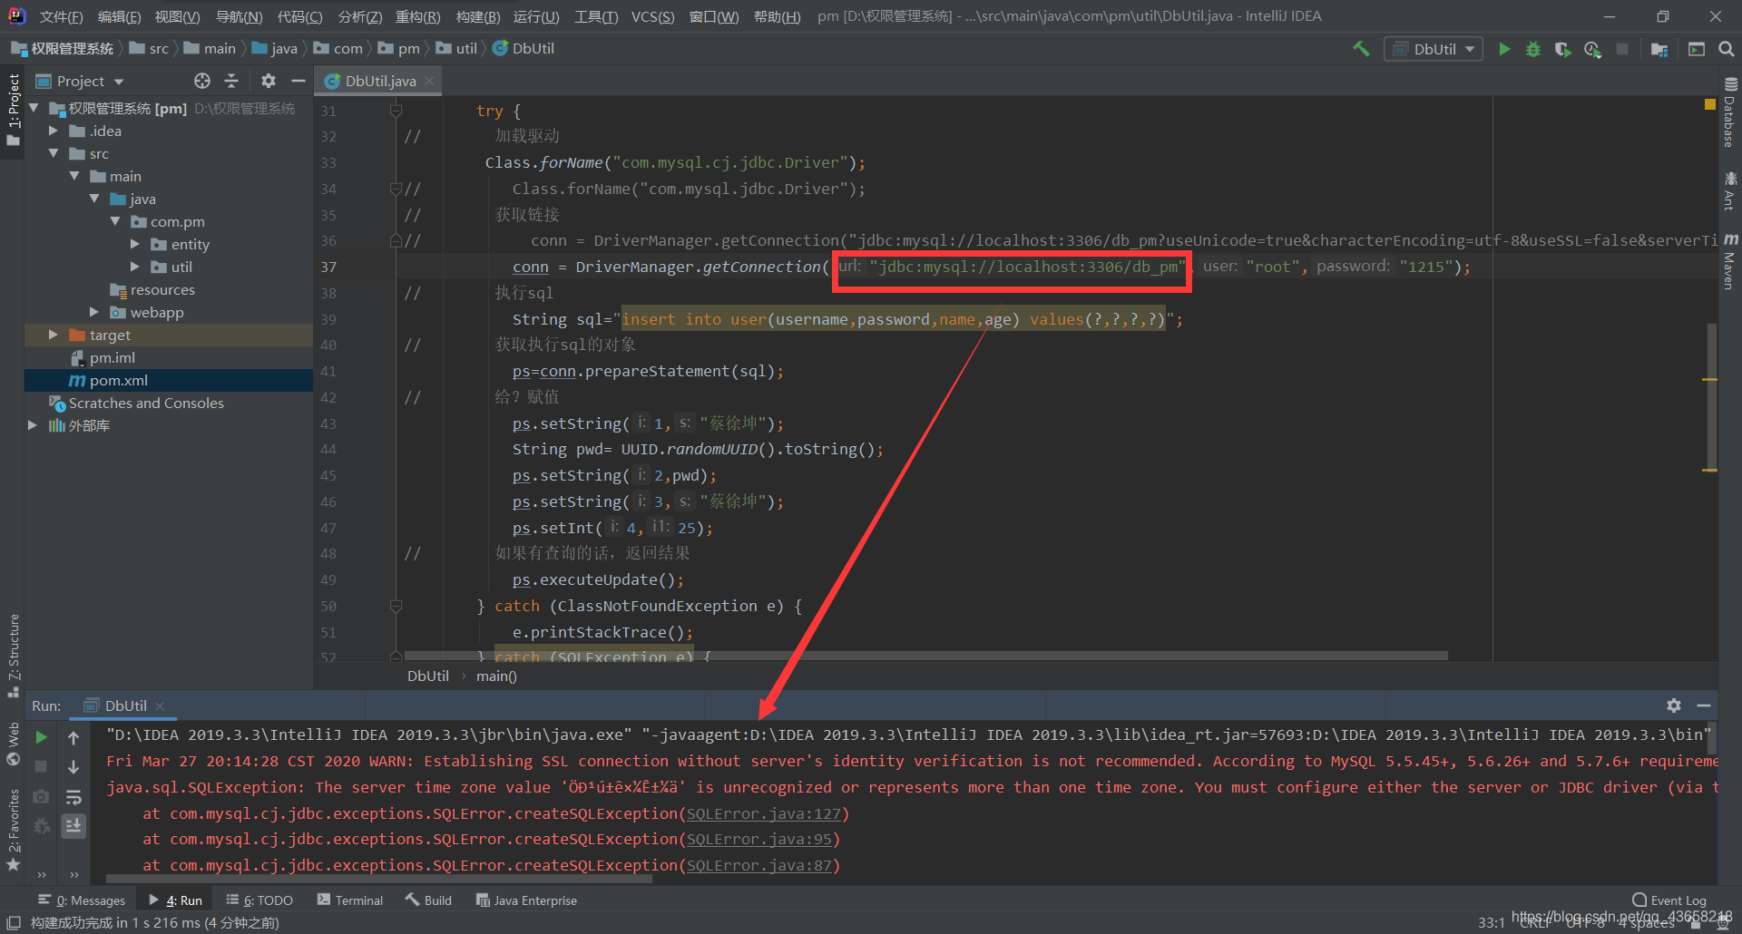Click up stack trace arrow in Run panel

pyautogui.click(x=73, y=737)
